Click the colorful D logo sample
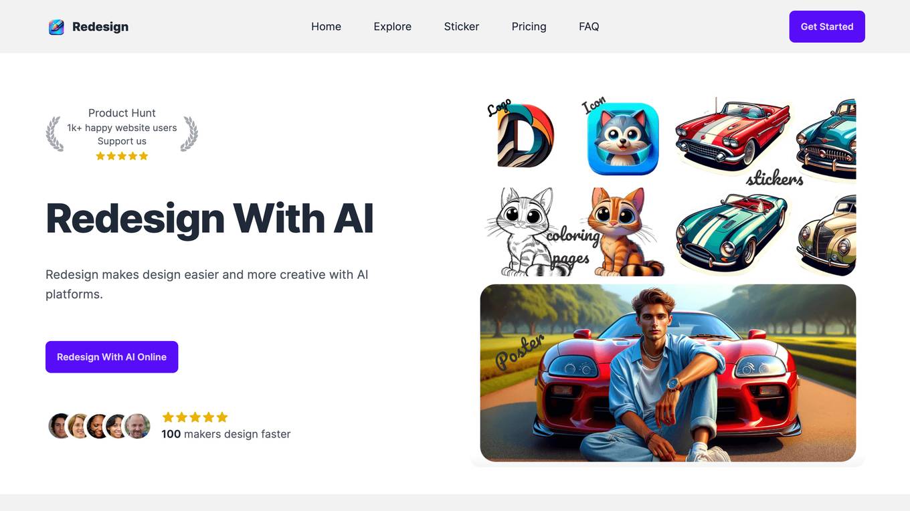Viewport: 910px width, 511px height. click(525, 136)
